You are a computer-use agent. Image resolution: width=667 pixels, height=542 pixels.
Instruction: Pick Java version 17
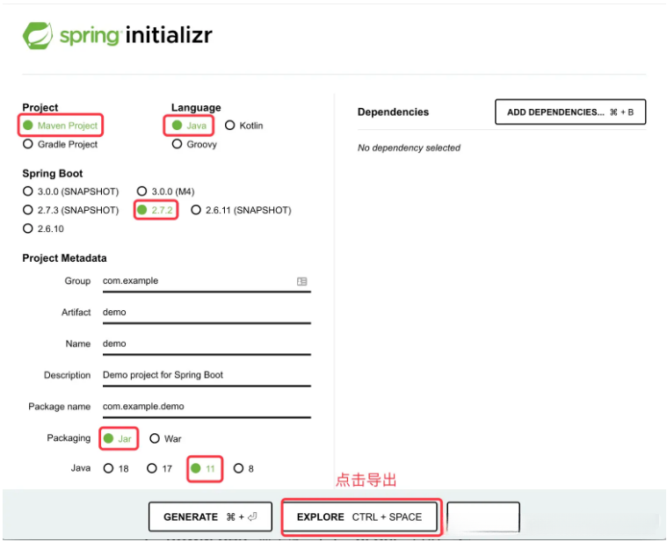[x=152, y=468]
